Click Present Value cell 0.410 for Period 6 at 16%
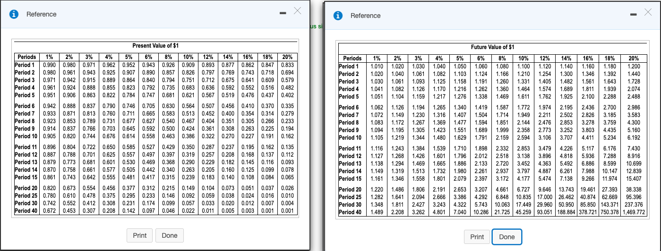Image resolution: width=661 pixels, height=251 pixels. tap(248, 106)
